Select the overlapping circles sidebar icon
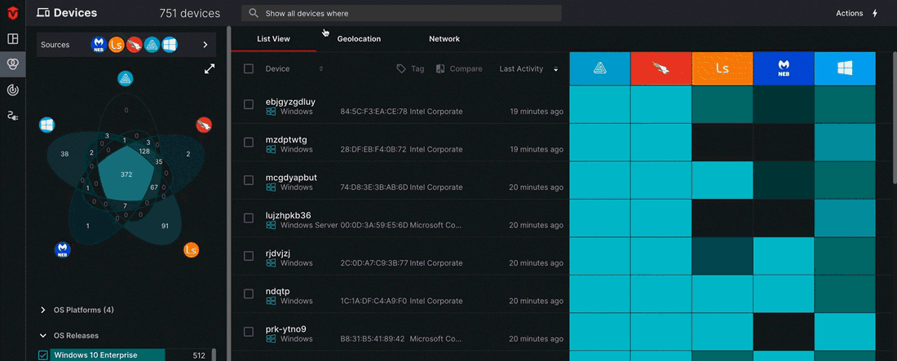897x361 pixels. [x=12, y=64]
